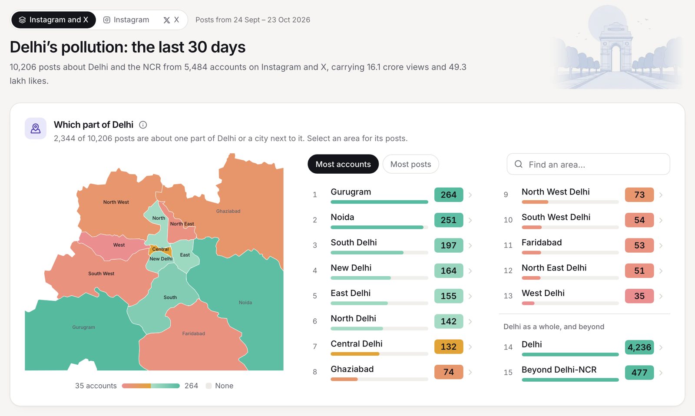Click the 4,236 badge for Delhi
The image size is (695, 416).
point(639,347)
